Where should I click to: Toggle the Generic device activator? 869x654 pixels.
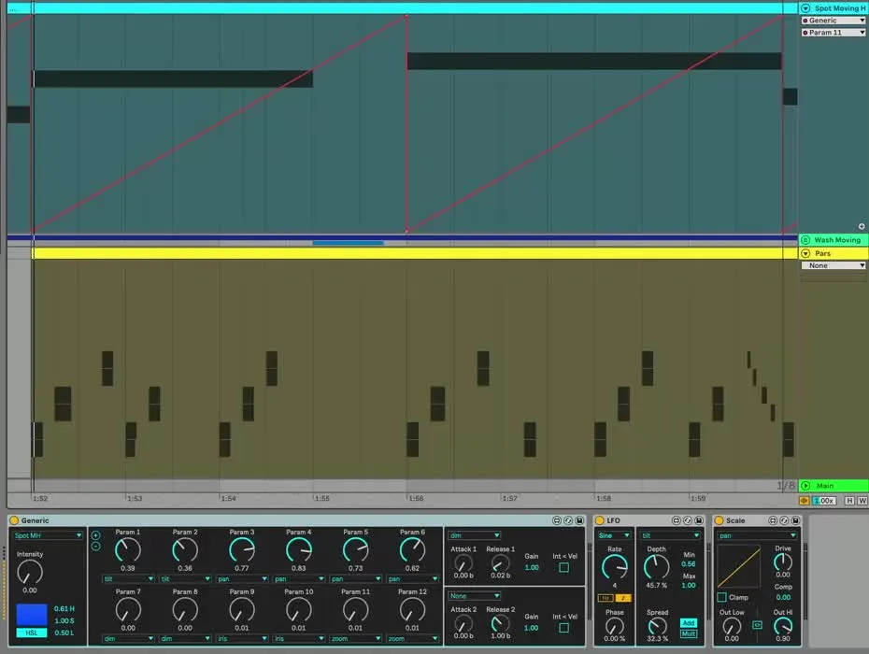point(14,520)
